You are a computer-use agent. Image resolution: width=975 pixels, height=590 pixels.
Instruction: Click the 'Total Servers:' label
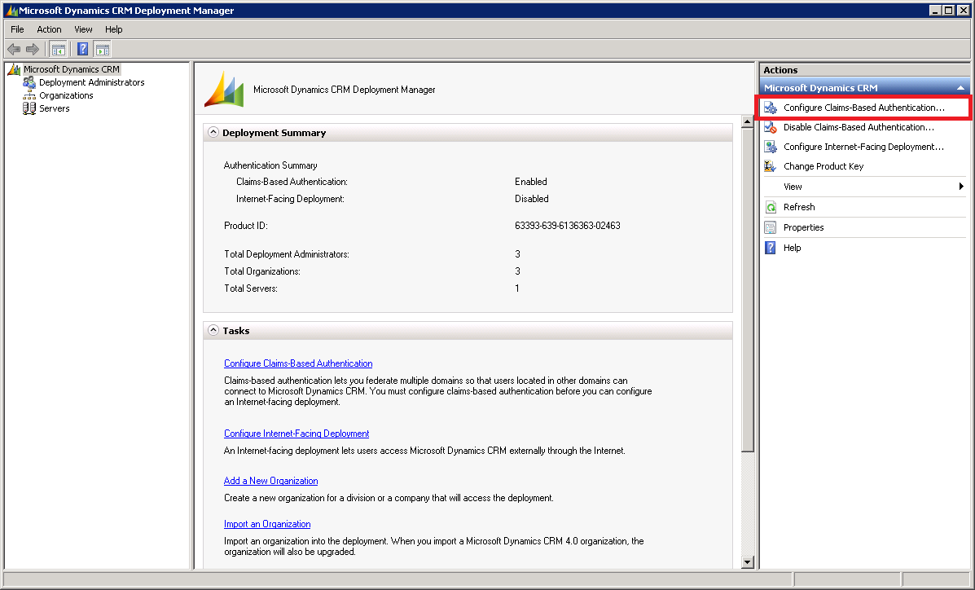[251, 288]
